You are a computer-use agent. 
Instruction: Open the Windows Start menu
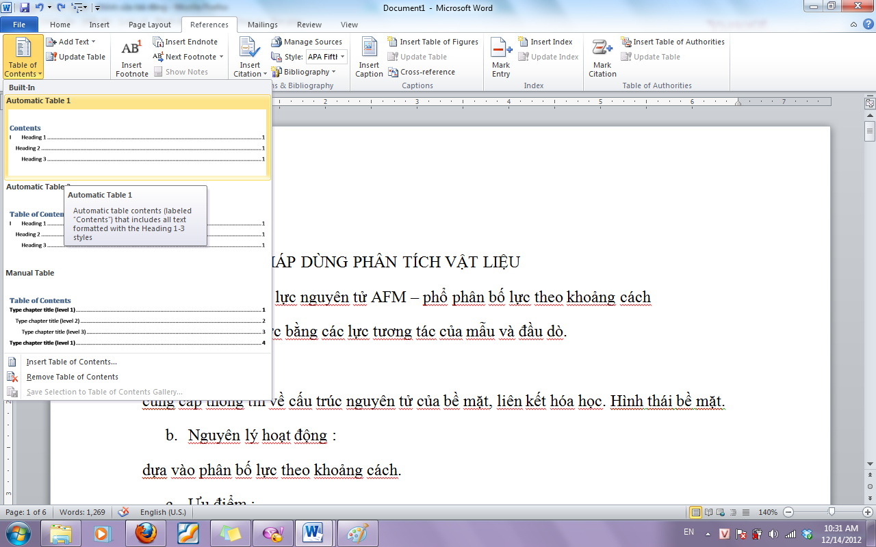click(18, 533)
